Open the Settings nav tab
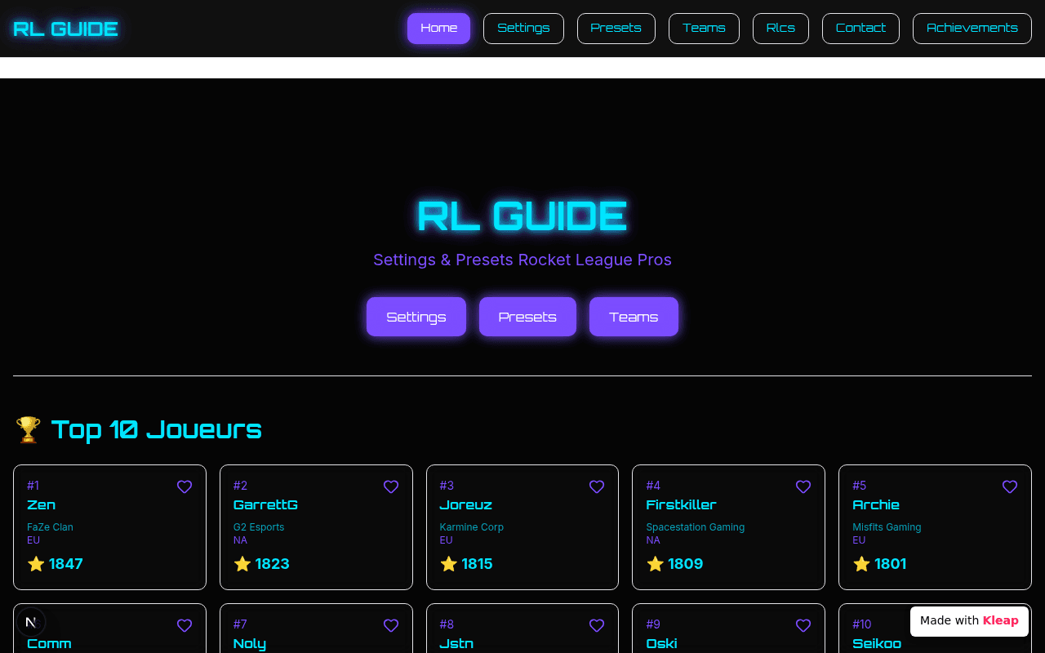The height and width of the screenshot is (653, 1045). [x=523, y=29]
